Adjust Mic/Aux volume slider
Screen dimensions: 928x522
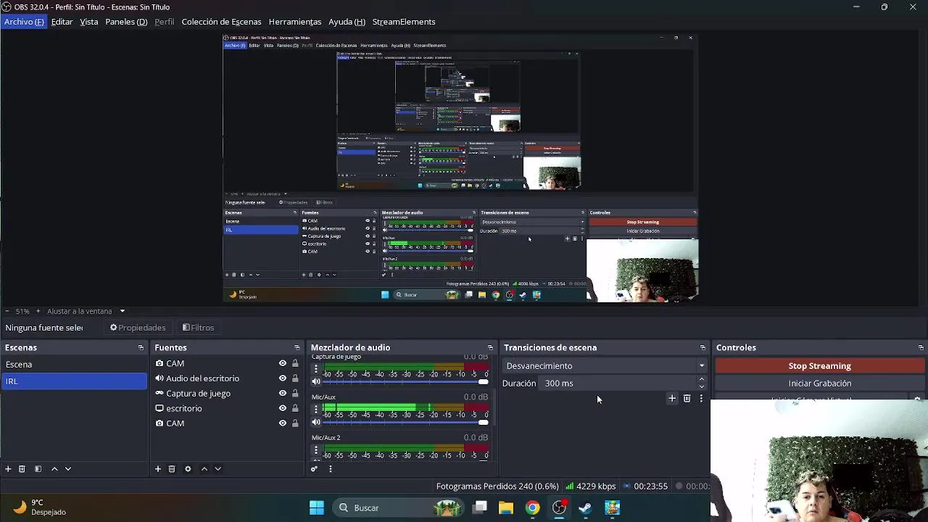[406, 423]
